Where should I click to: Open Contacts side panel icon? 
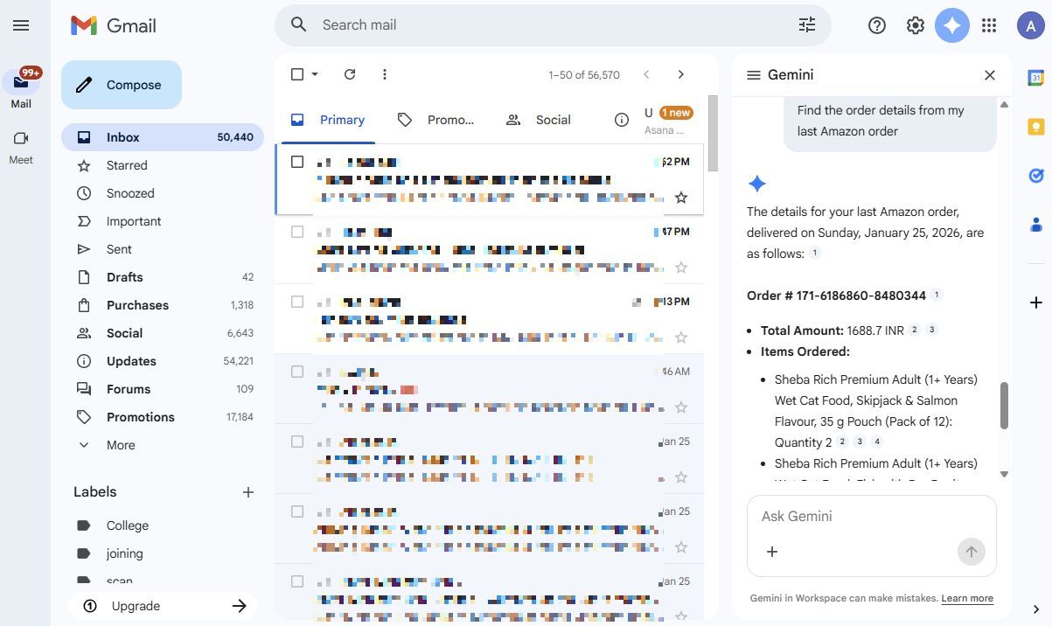[x=1035, y=225]
